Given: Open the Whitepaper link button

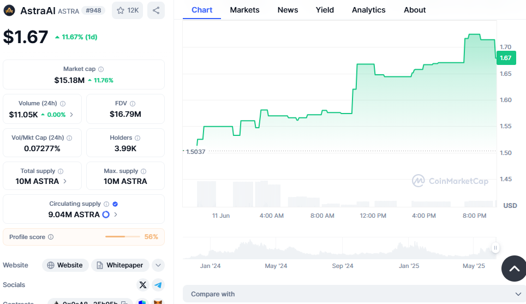Looking at the screenshot, I should pyautogui.click(x=120, y=265).
